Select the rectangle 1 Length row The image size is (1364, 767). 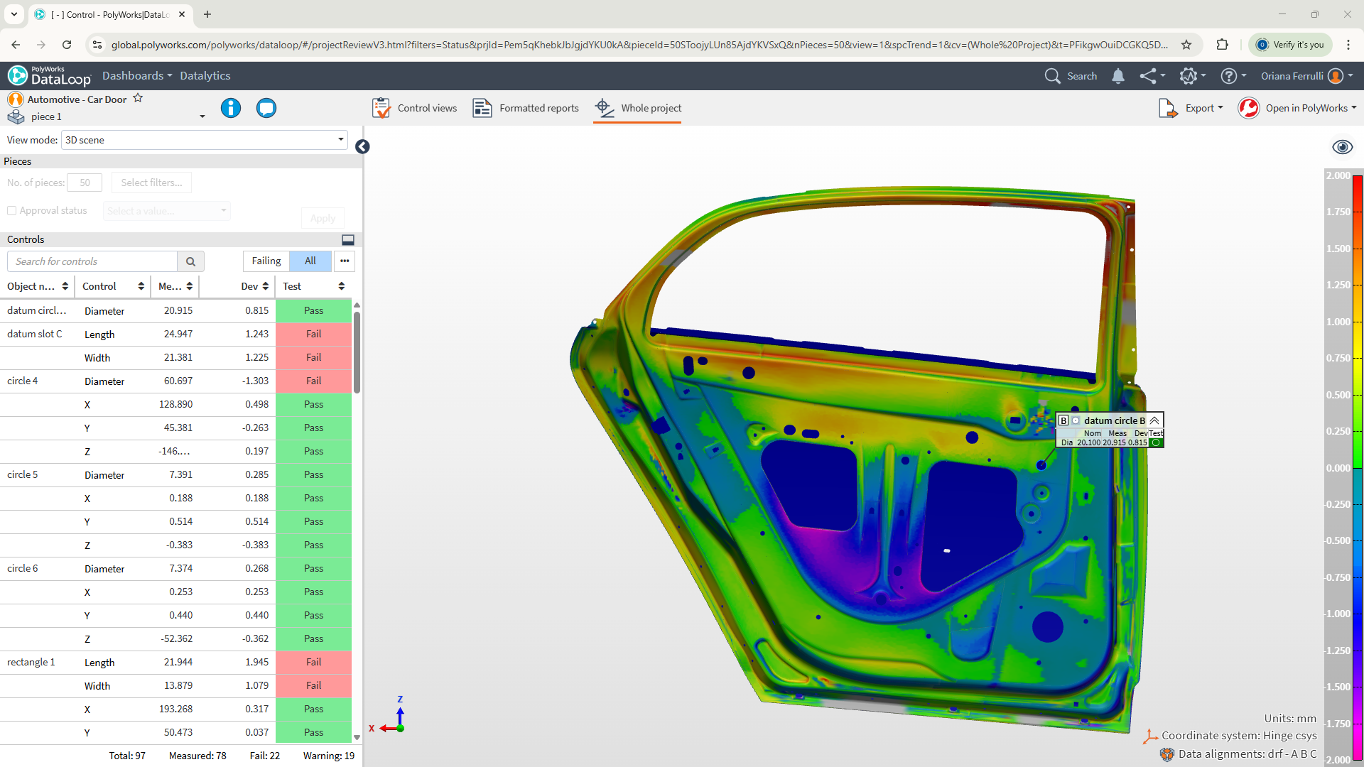pos(175,663)
